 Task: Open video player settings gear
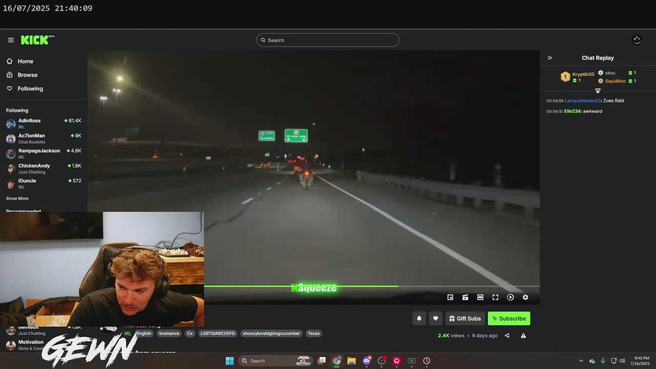[525, 297]
